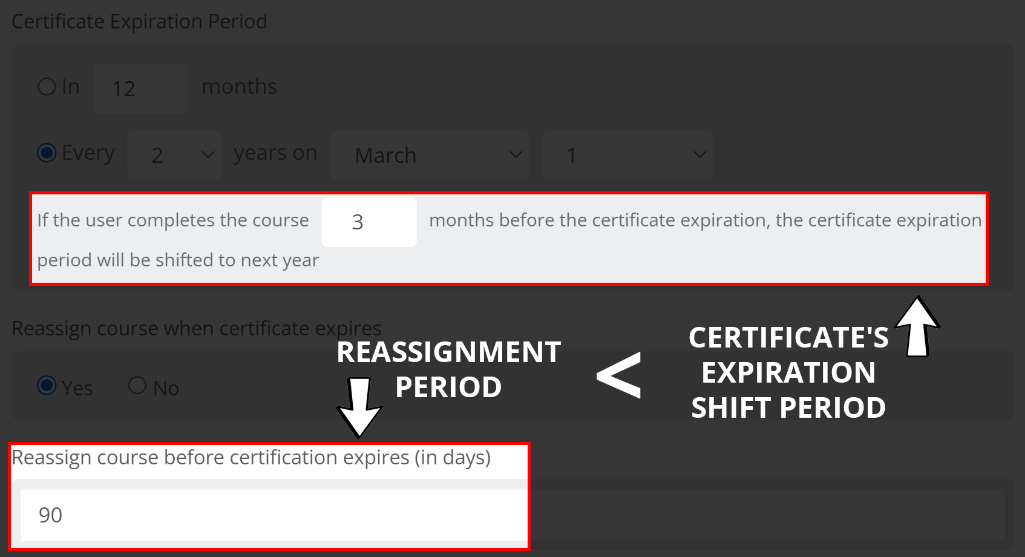This screenshot has width=1025, height=557.
Task: Expand the years-on chevron next to 2
Action: tap(207, 155)
